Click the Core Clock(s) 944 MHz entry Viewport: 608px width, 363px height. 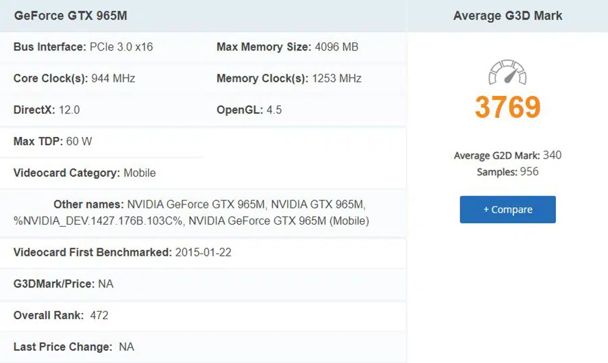pos(74,78)
